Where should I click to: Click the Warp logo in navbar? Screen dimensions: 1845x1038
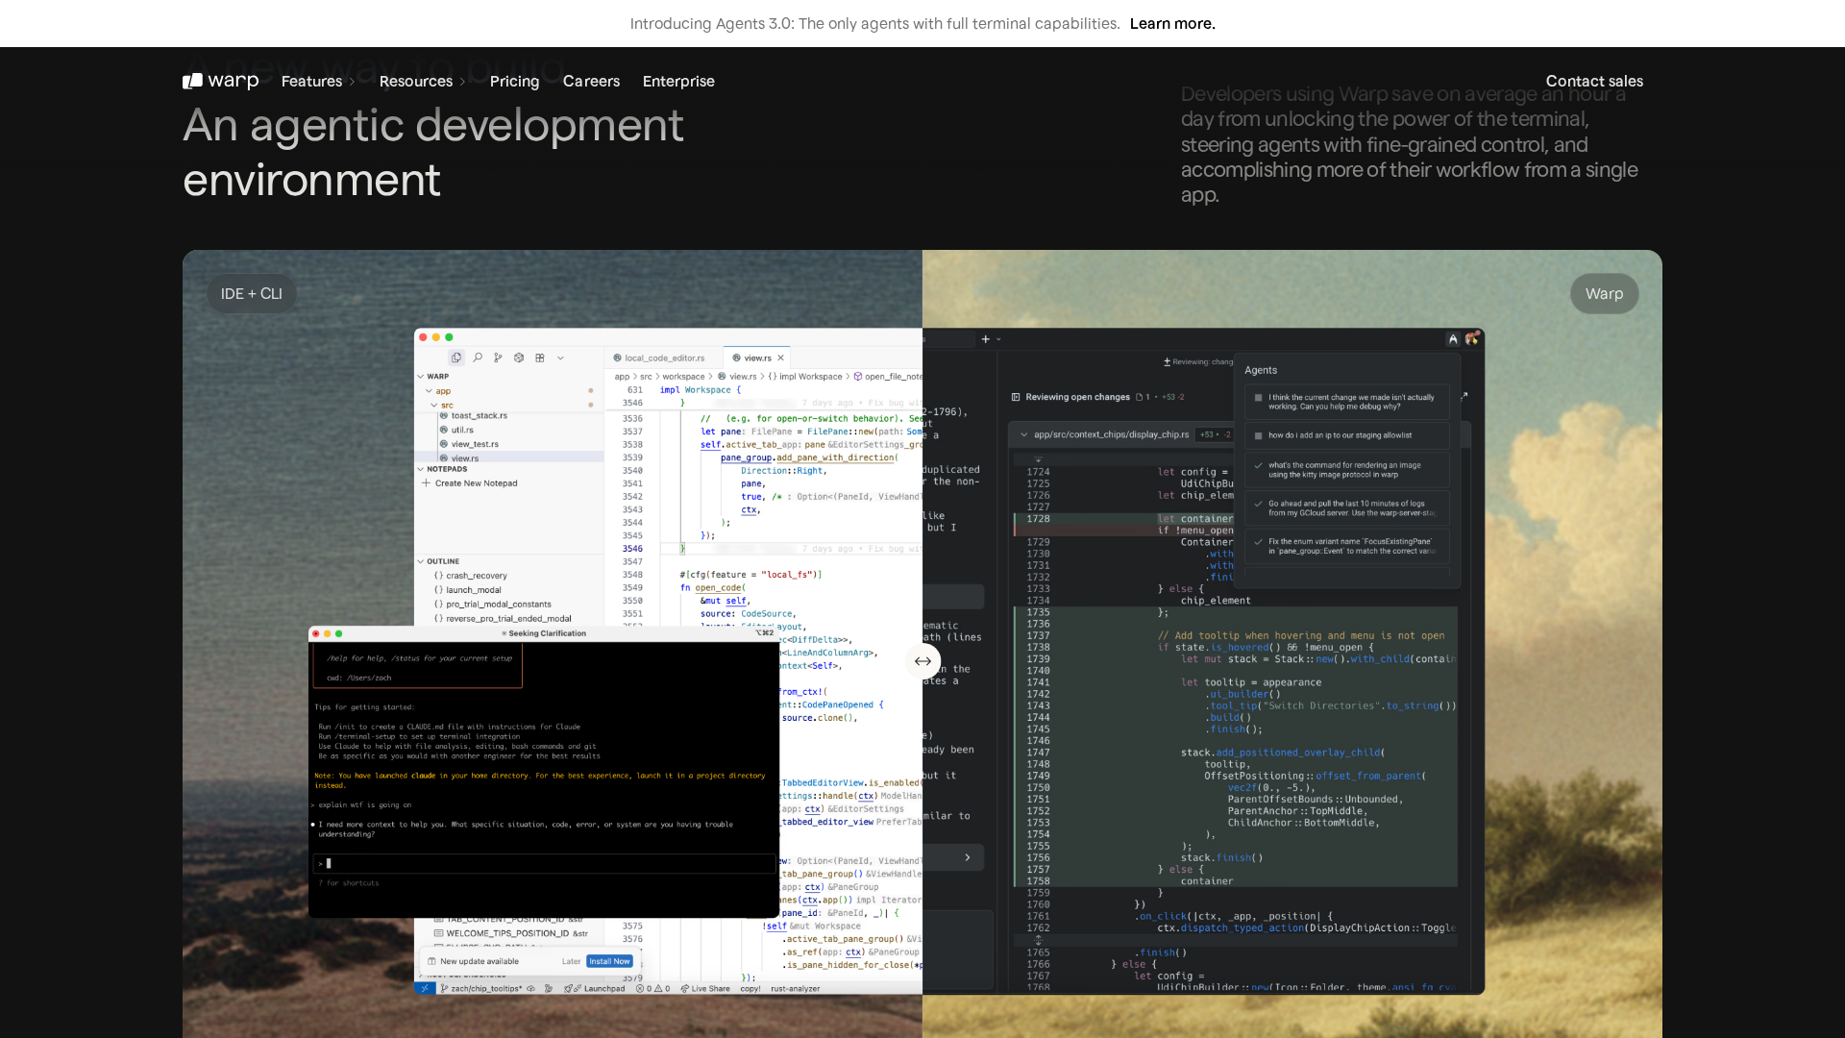pos(221,81)
